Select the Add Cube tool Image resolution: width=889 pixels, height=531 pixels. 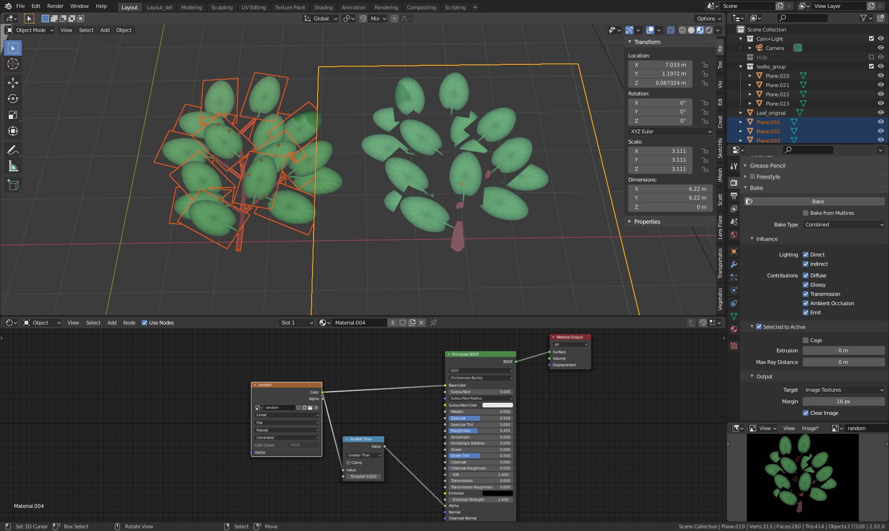[x=13, y=185]
